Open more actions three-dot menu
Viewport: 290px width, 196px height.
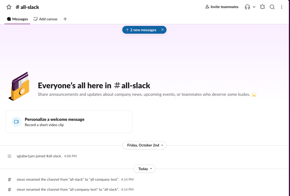[x=281, y=7]
